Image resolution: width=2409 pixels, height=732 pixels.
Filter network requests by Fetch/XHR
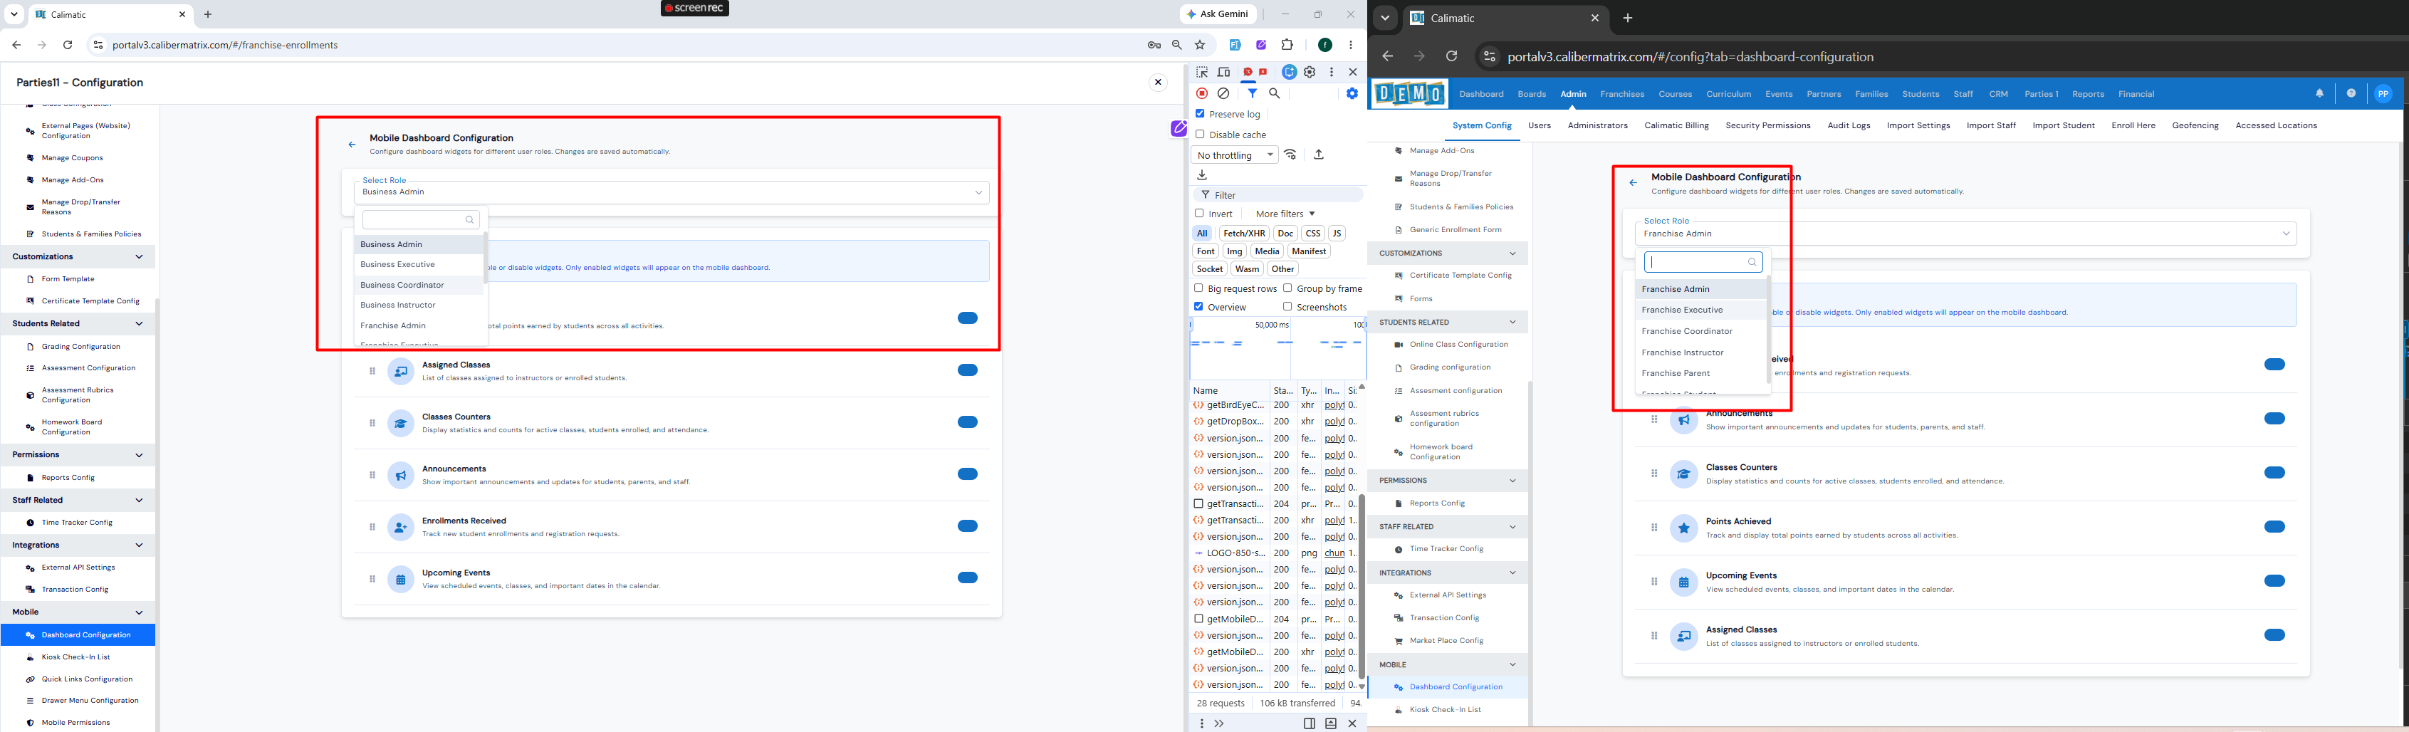coord(1244,234)
